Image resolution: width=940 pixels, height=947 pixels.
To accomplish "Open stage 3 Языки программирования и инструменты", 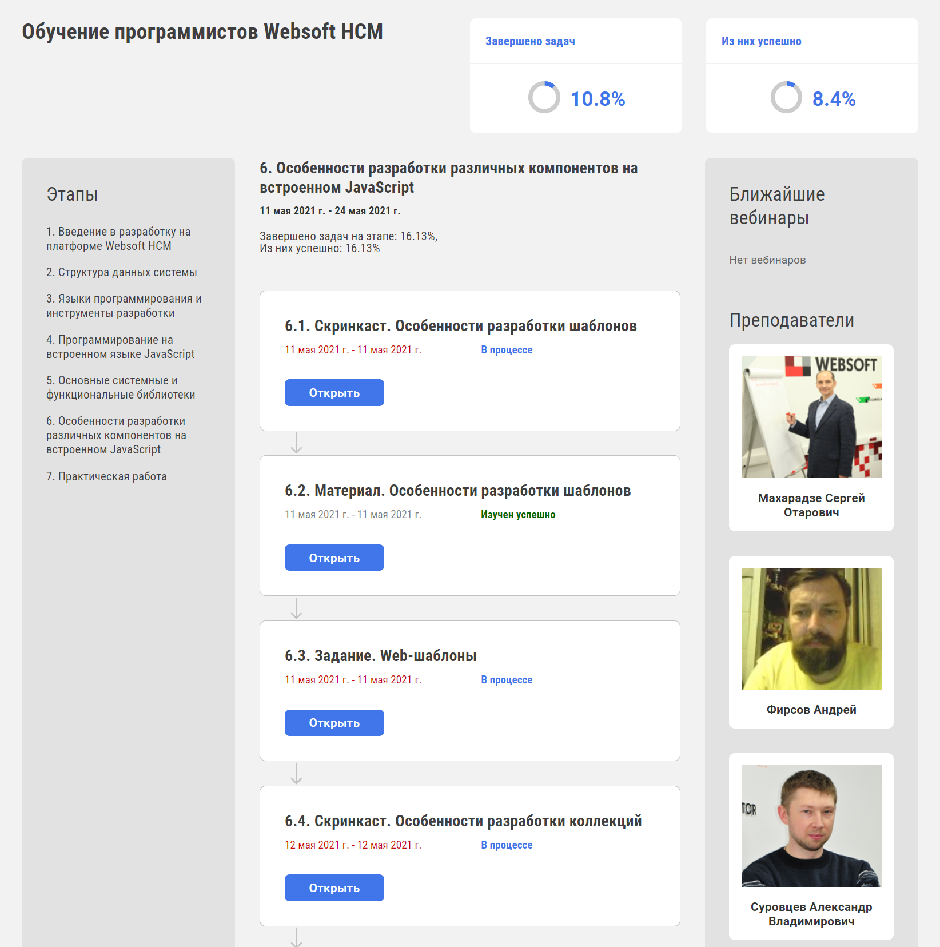I will pyautogui.click(x=123, y=305).
